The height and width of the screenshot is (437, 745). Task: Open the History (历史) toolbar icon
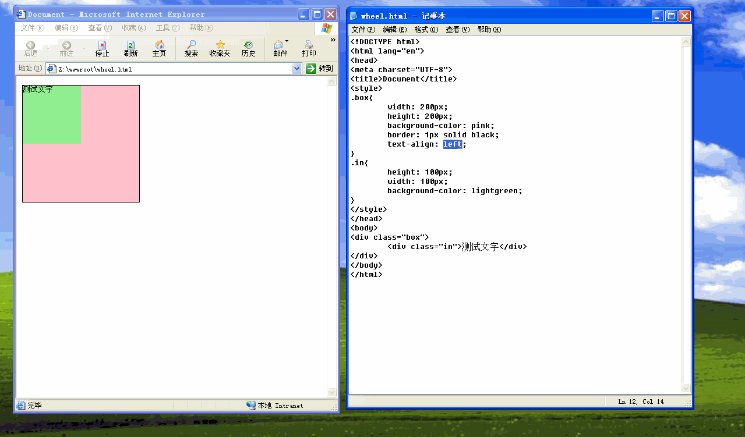[x=249, y=45]
